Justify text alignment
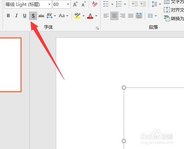This screenshot has width=184, height=149. click(131, 16)
